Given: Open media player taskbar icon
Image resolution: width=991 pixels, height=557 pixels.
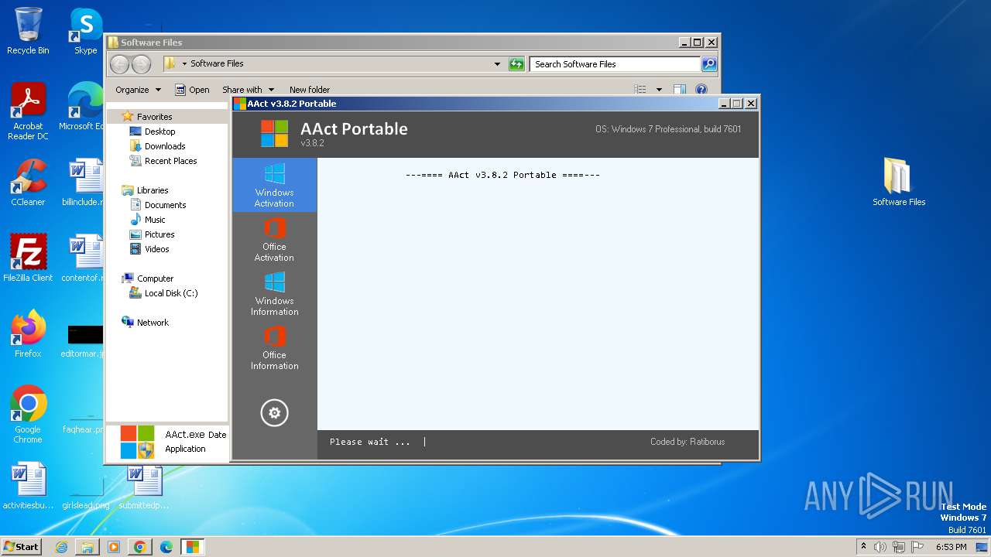Looking at the screenshot, I should coord(114,547).
